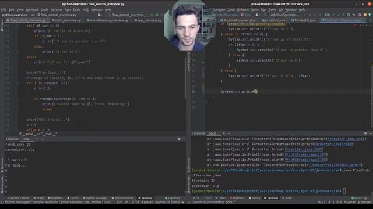Screen dimensions: 373x209
Task: Open Search Everywhere magnifier in IntelliJ
Action: click(x=360, y=15)
